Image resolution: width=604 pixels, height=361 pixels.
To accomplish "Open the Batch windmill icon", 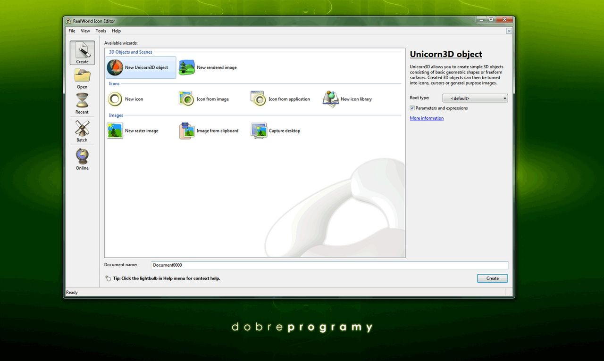I will (82, 131).
